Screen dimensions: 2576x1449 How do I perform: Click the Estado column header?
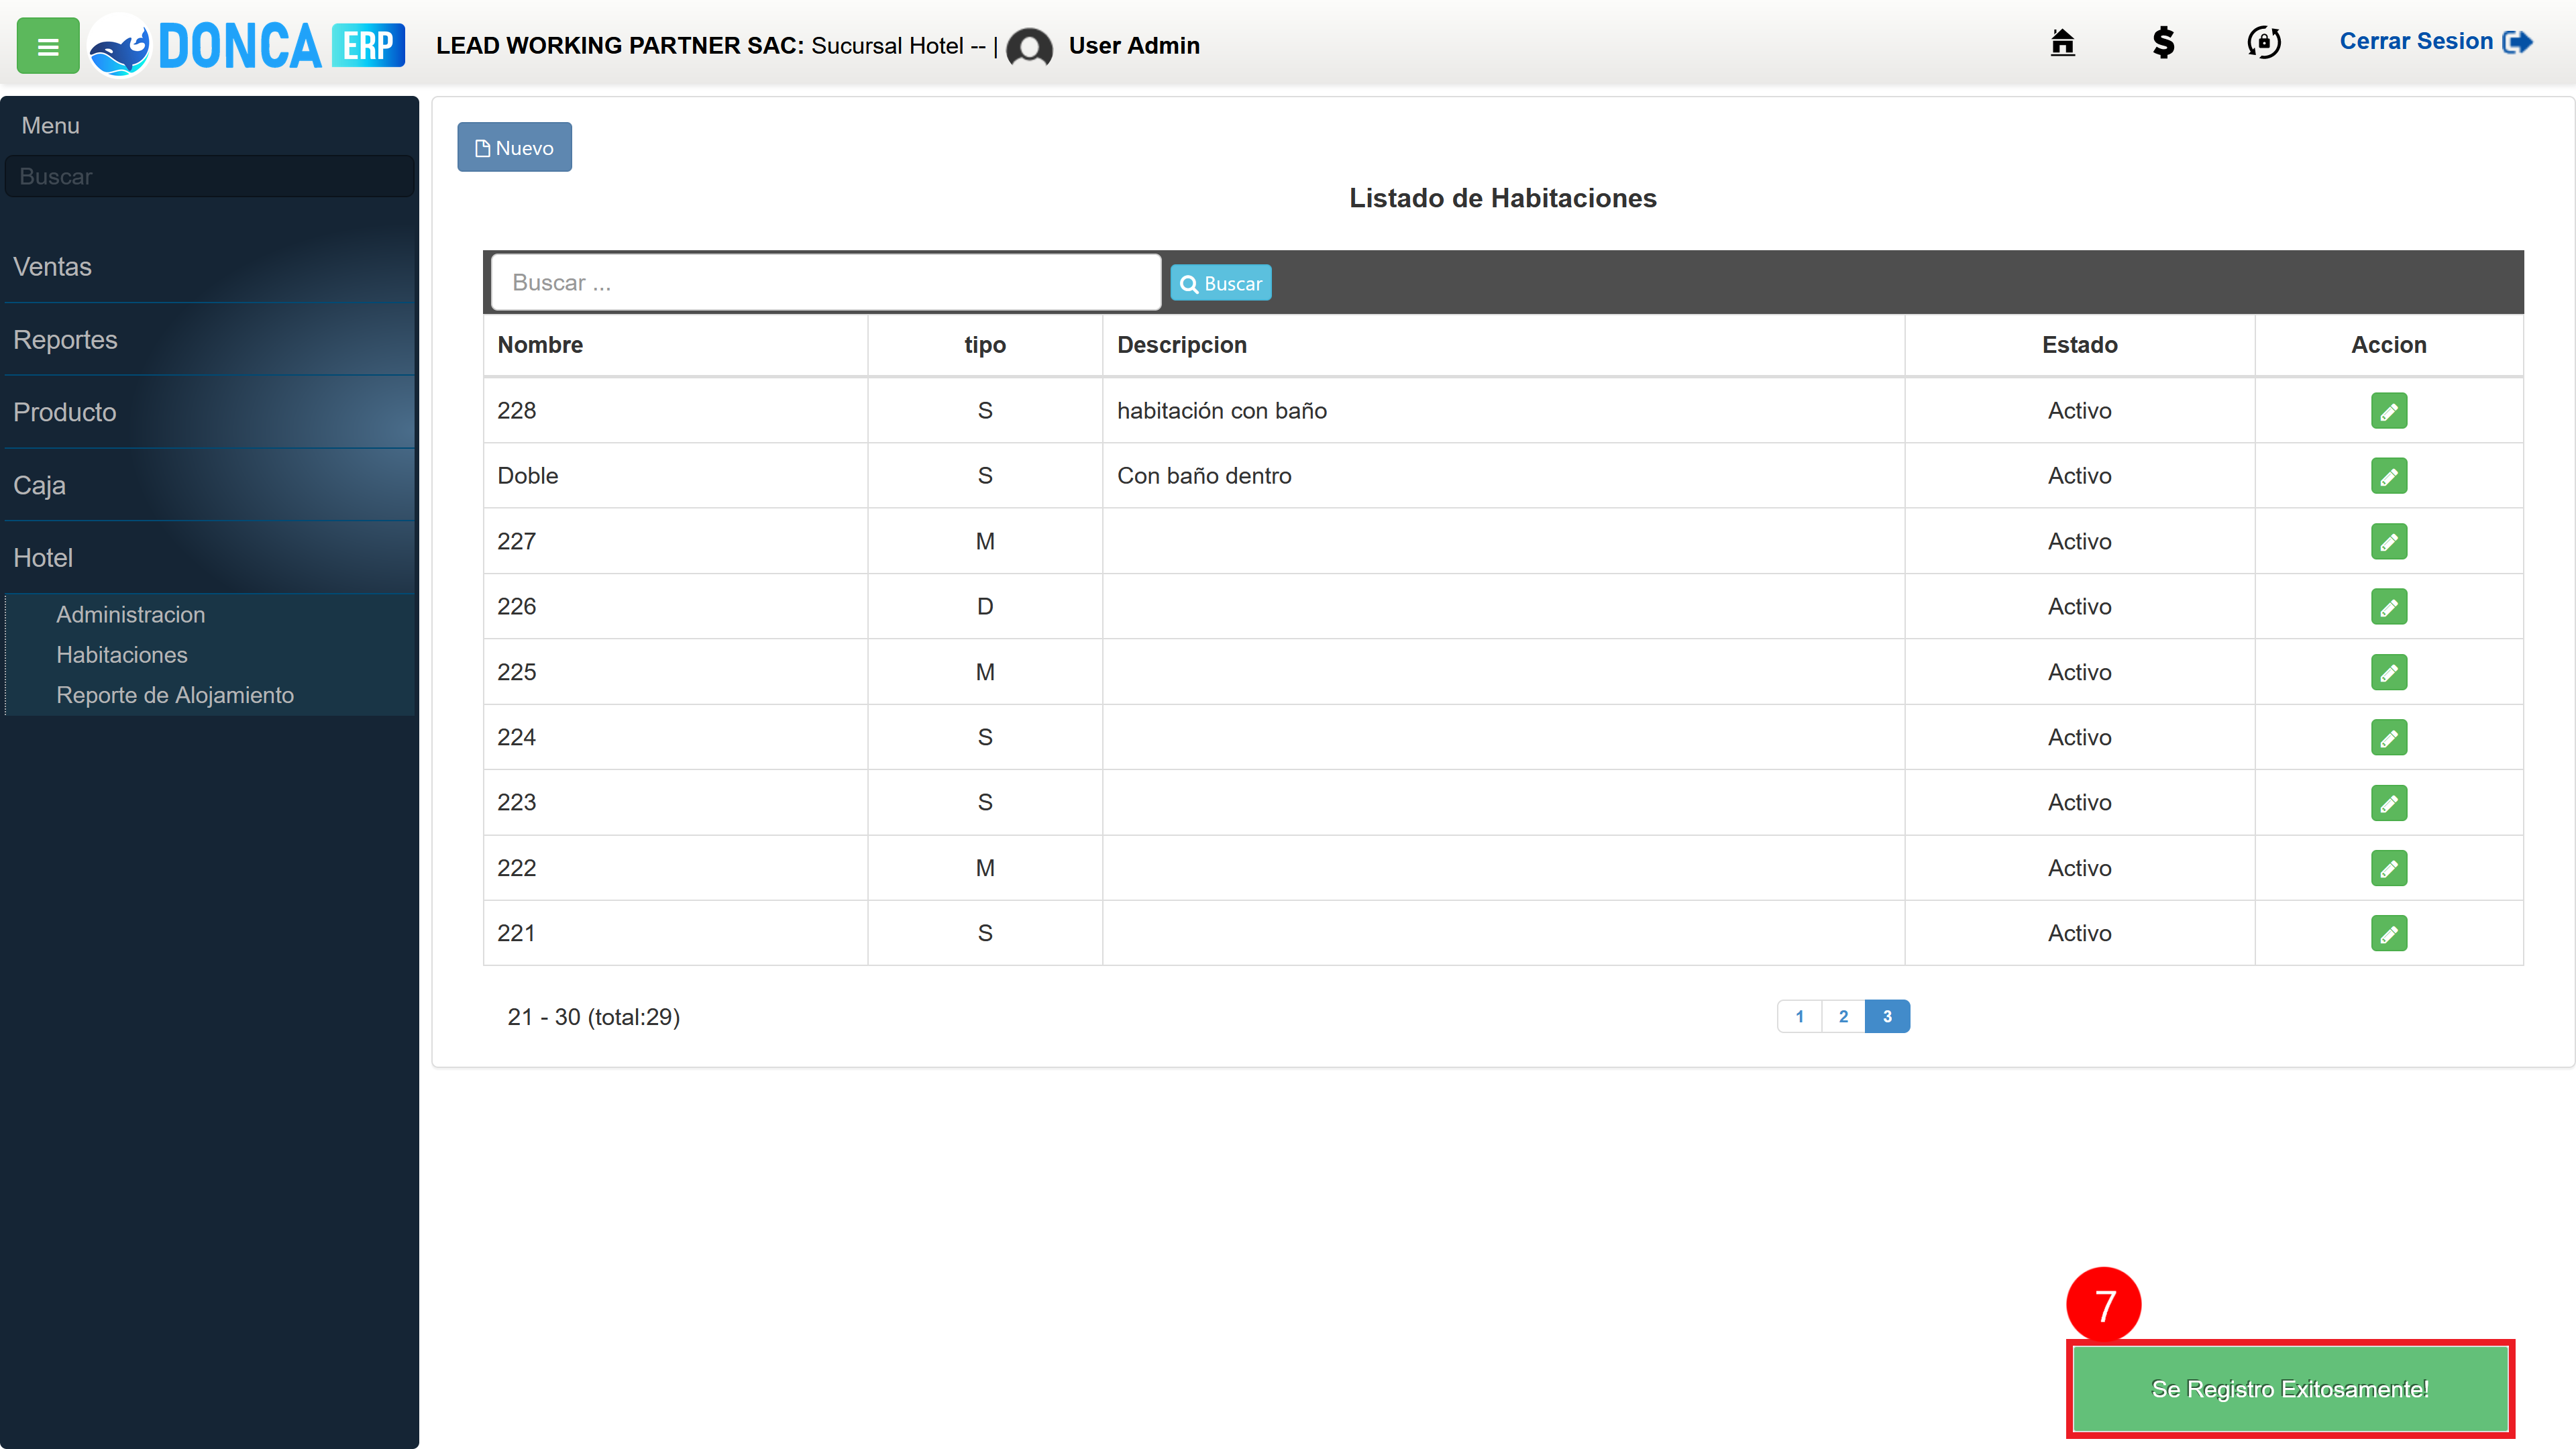point(2079,345)
